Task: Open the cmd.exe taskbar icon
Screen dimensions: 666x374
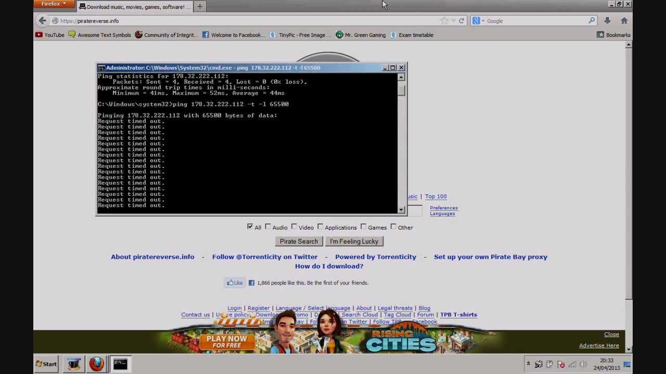Action: (120, 364)
